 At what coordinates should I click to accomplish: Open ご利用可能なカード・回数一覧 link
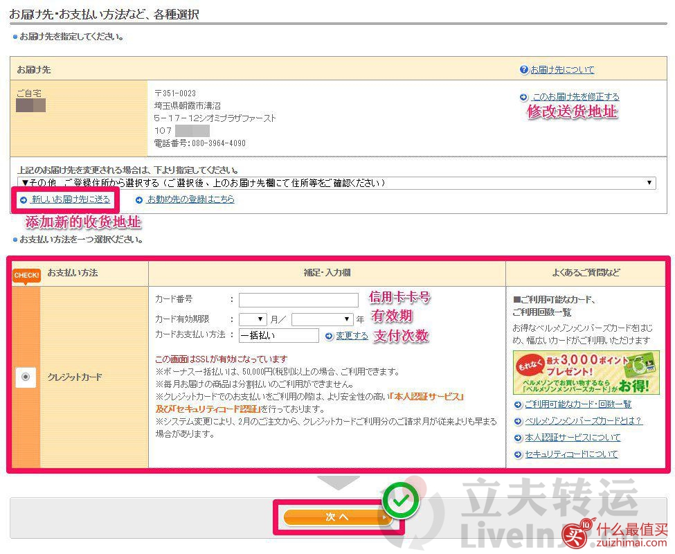coord(578,404)
